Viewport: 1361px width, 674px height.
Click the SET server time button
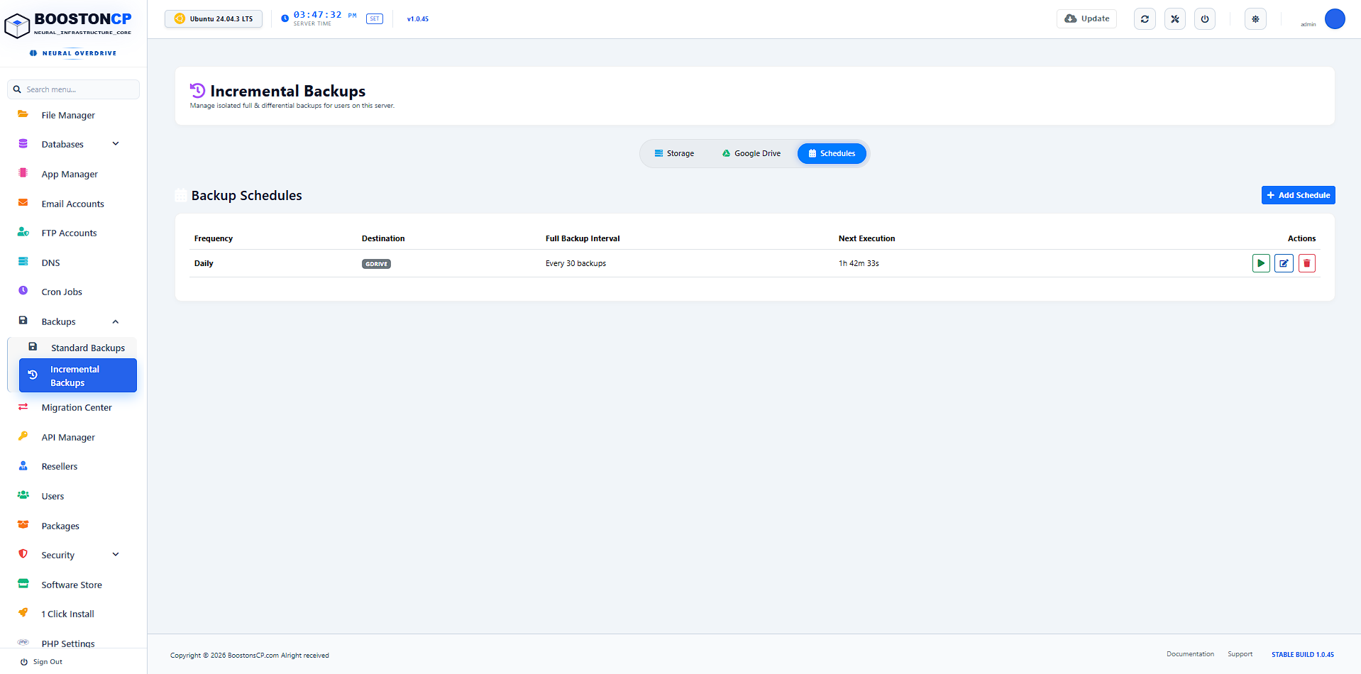point(375,19)
